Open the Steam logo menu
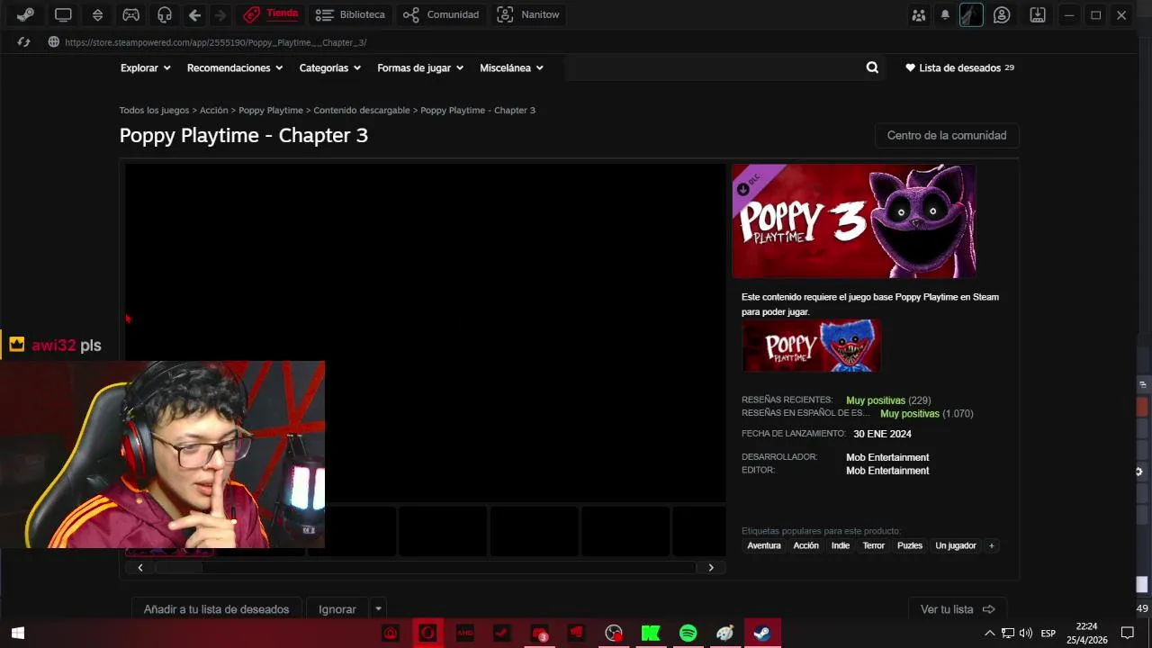1152x648 pixels. click(25, 14)
